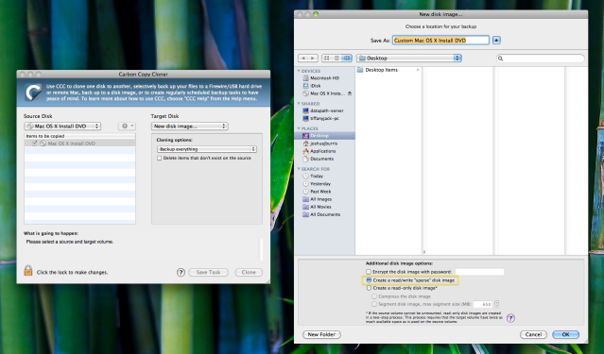Switch to column view in save dialog
Viewport: 604px width, 354px height.
[x=347, y=59]
